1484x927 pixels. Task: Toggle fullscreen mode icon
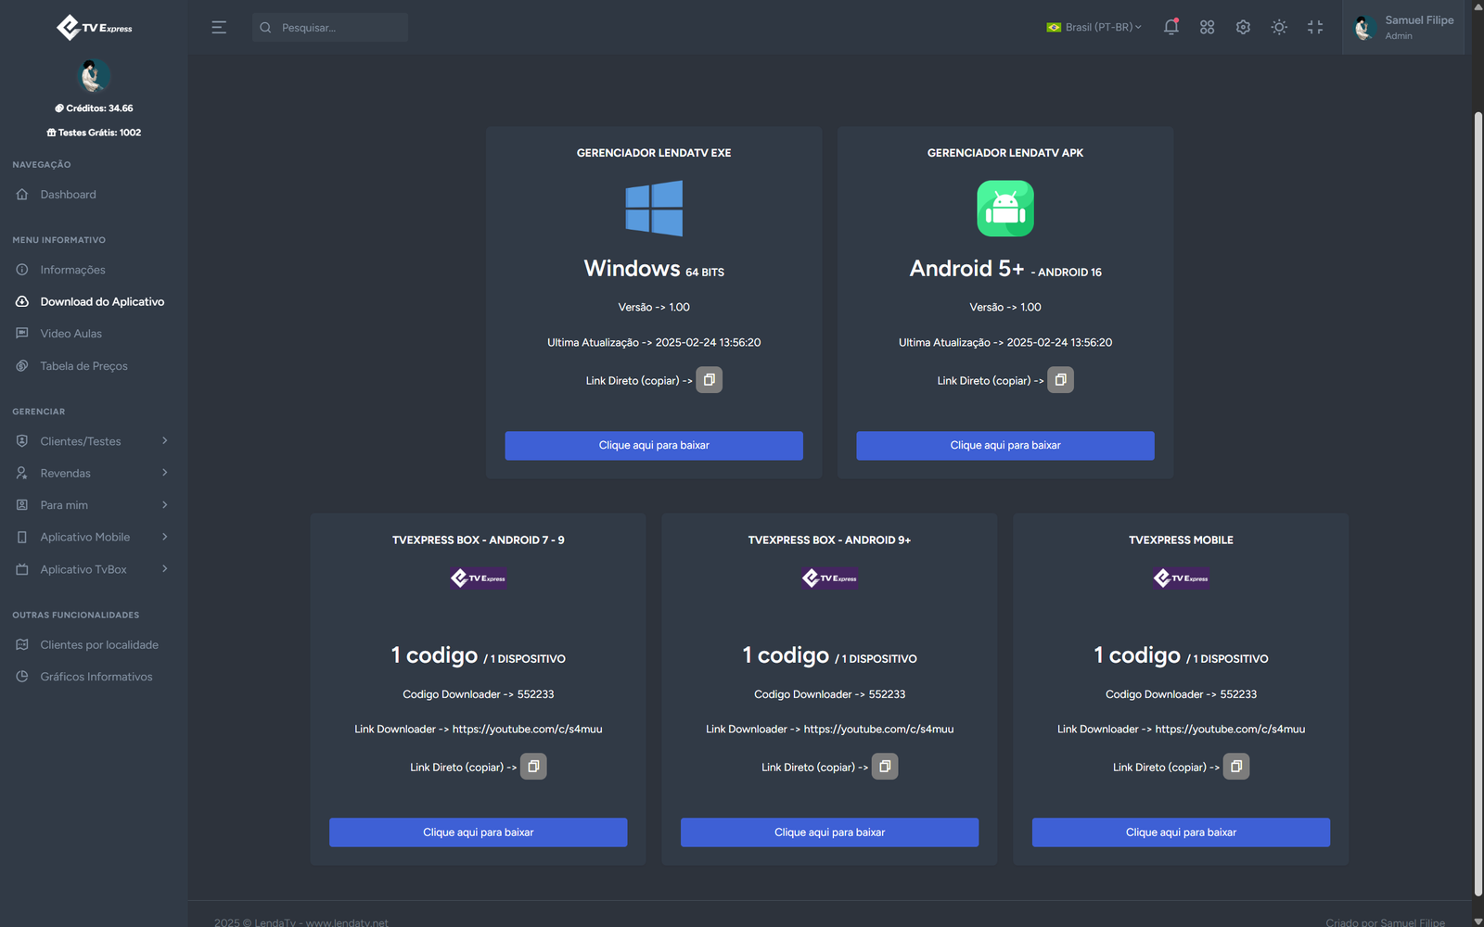pyautogui.click(x=1315, y=27)
